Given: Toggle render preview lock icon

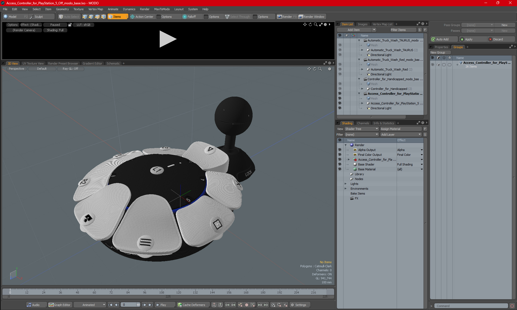Looking at the screenshot, I should point(70,25).
